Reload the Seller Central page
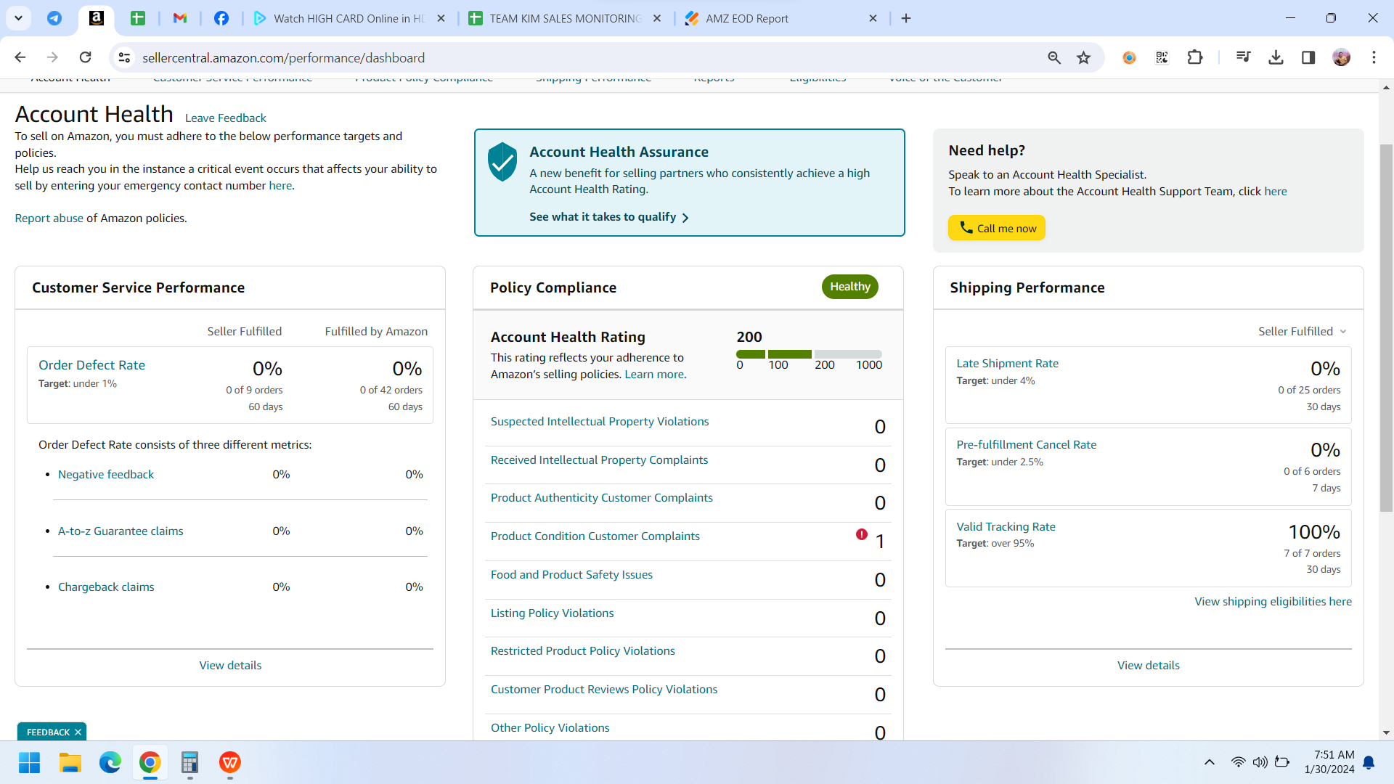Viewport: 1394px width, 784px height. [x=85, y=57]
